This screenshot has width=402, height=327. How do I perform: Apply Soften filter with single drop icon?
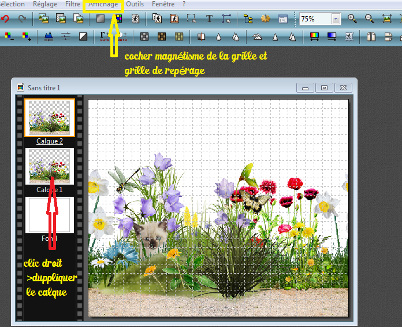point(218,36)
